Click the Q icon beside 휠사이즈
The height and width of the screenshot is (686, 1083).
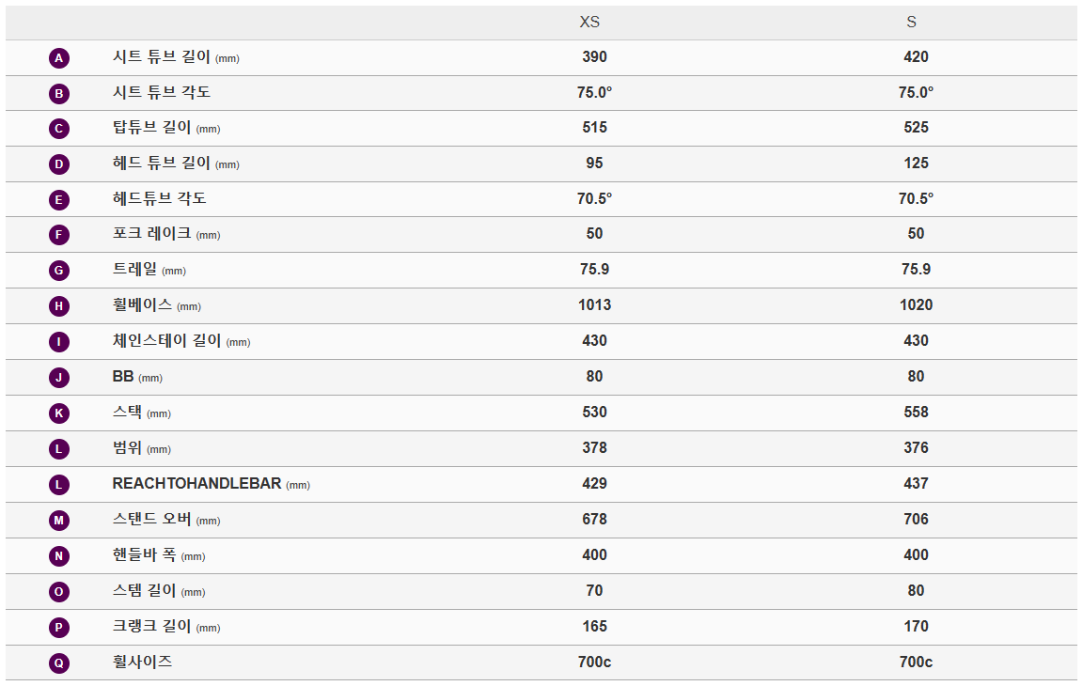tap(59, 663)
